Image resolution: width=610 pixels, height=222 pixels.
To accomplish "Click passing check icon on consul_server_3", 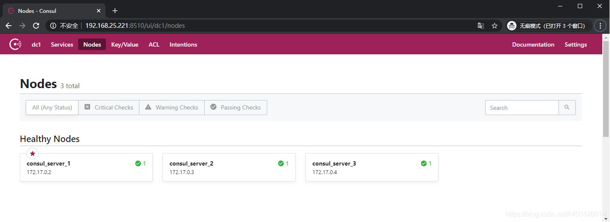I will pyautogui.click(x=424, y=163).
